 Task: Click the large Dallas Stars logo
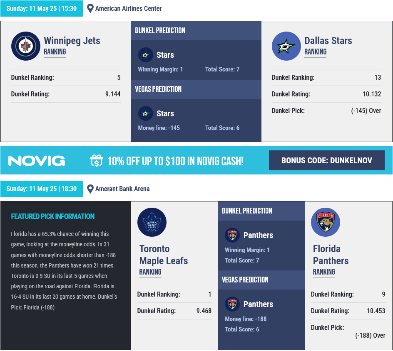tap(286, 46)
